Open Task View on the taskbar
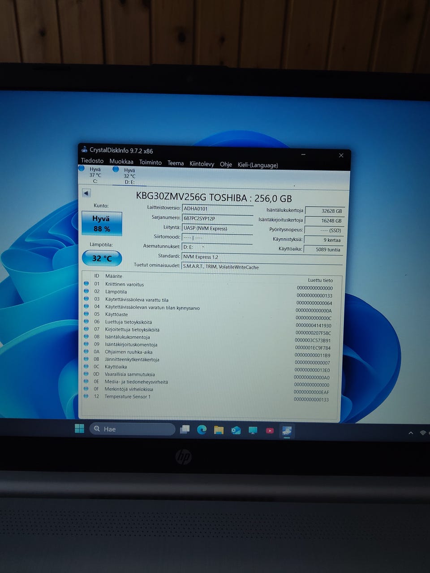The image size is (430, 573). pyautogui.click(x=185, y=430)
